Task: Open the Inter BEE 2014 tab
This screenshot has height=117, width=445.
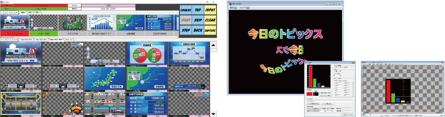Action: pyautogui.click(x=27, y=39)
